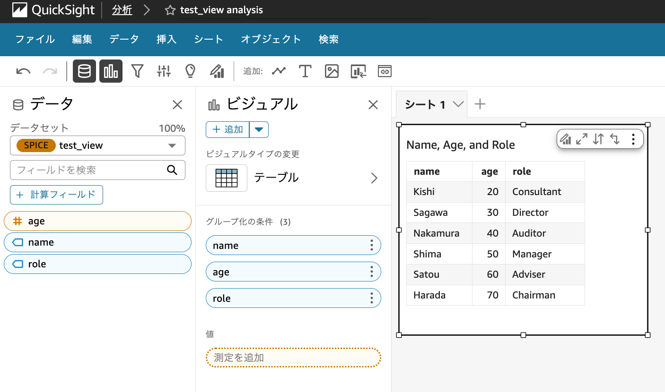Click the 分析 breadcrumb link
The image size is (665, 392).
coord(122,10)
